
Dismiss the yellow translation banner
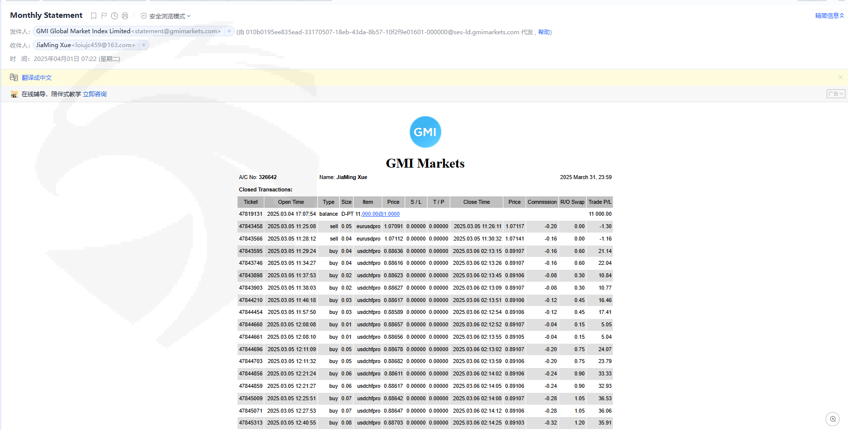(841, 77)
